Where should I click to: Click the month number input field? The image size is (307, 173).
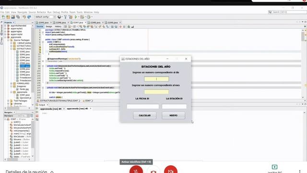coord(156,92)
